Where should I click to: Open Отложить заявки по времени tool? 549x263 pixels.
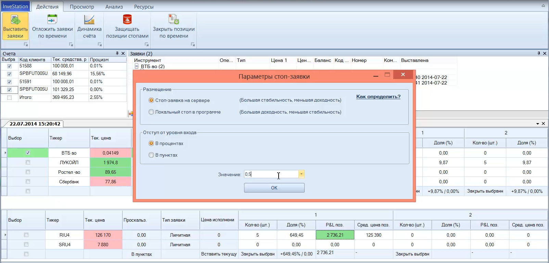pos(52,26)
